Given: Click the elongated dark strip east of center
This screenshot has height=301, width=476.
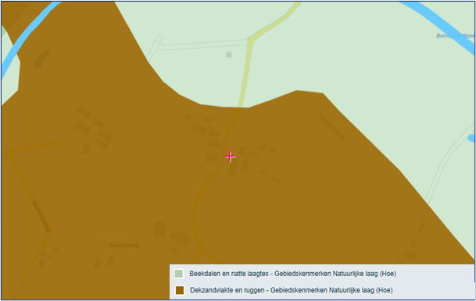Looking at the screenshot, I should 331,125.
